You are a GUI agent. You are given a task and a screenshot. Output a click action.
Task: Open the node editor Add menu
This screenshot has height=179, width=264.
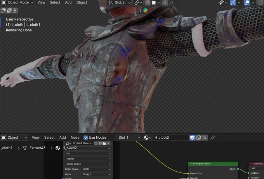click(x=63, y=138)
